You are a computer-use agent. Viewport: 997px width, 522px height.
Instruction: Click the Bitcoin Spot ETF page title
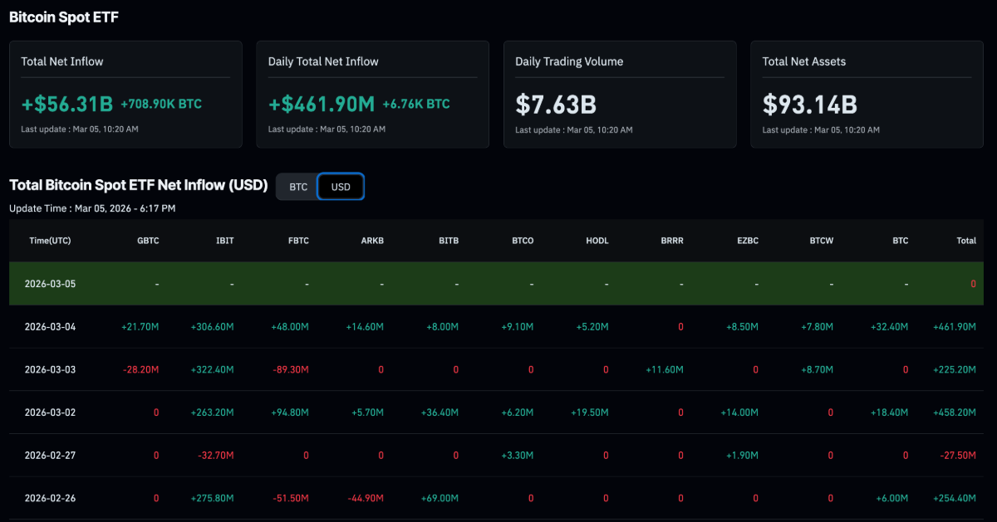pos(63,17)
